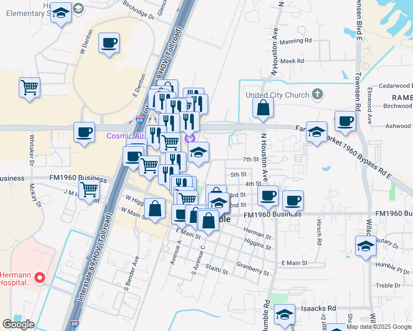This screenshot has height=331, width=413.
Task: Click the Hirsch Rd label
Action: point(319,232)
